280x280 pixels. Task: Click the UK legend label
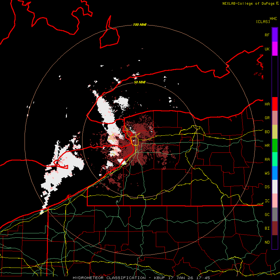tap(267, 49)
